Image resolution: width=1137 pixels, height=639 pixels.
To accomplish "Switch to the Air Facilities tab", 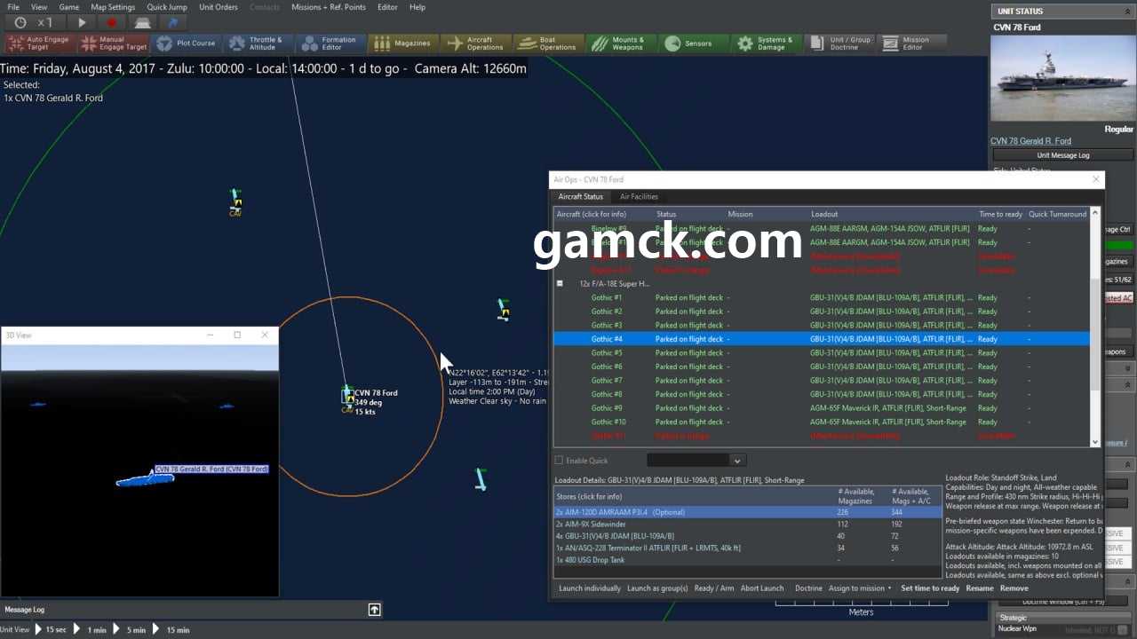I will [639, 197].
